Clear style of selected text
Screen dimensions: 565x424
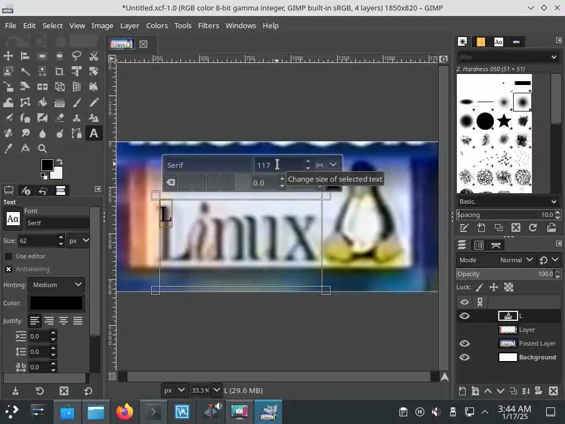pyautogui.click(x=171, y=182)
